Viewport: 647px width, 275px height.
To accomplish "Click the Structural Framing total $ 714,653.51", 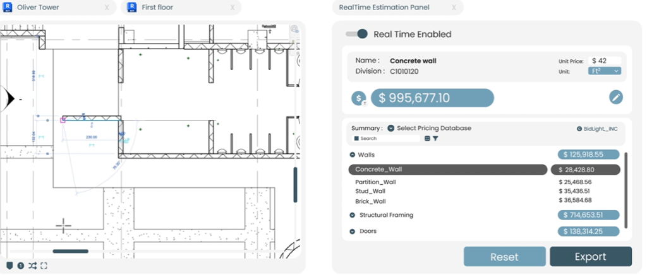I will pos(588,215).
